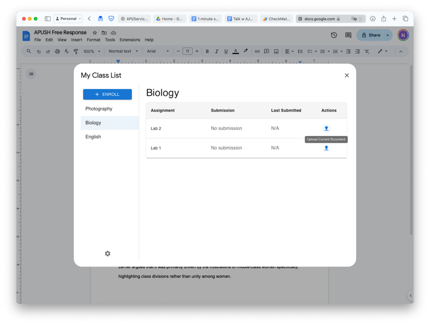This screenshot has width=430, height=325.
Task: Toggle italic formatting
Action: click(216, 51)
